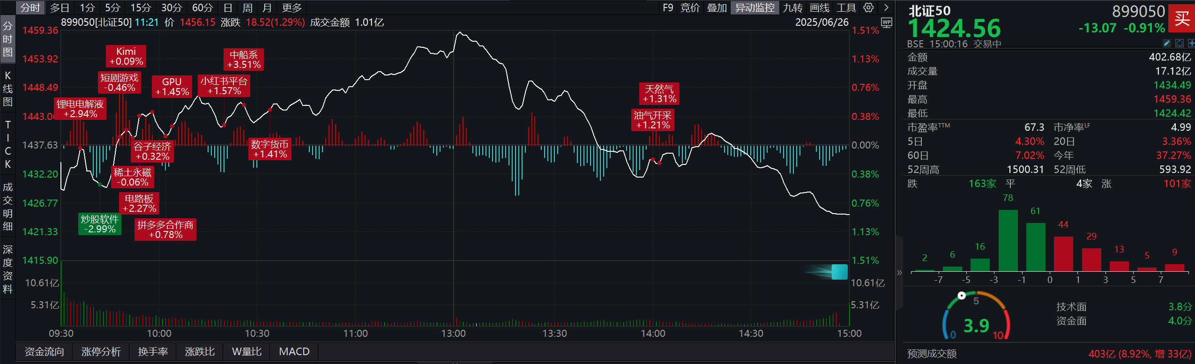Click the 数字货币 +1.41% tag

point(270,149)
